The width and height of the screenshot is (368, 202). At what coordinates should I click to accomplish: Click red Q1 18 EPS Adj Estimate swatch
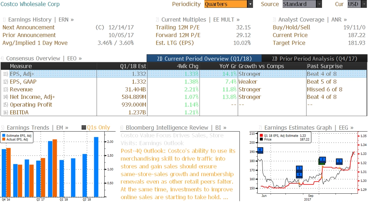pyautogui.click(x=261, y=136)
